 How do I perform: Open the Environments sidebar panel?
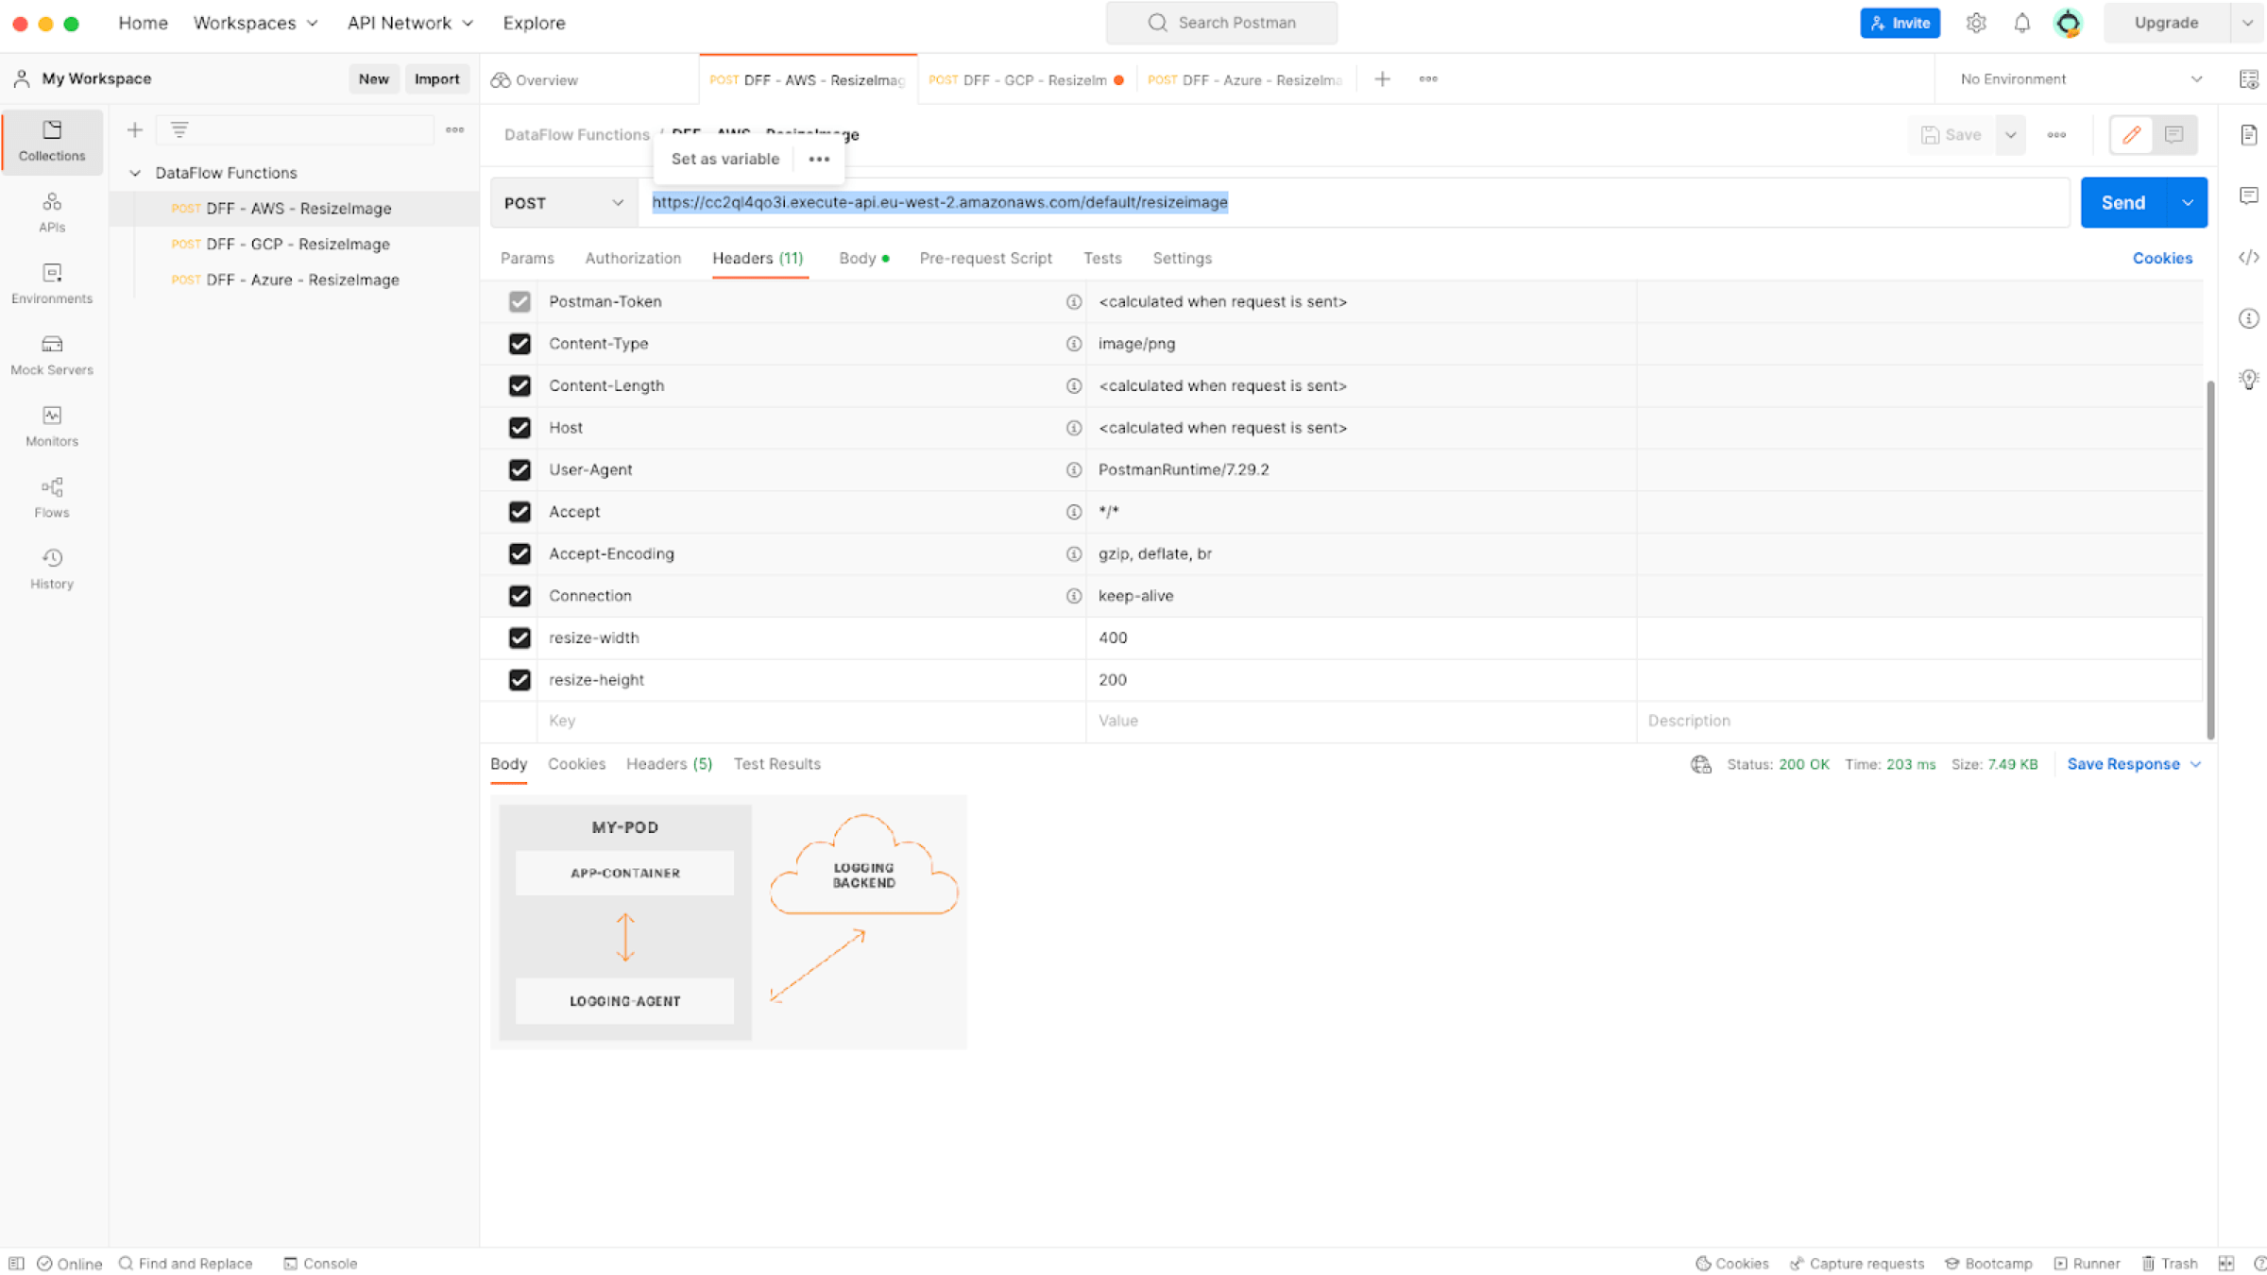point(52,281)
